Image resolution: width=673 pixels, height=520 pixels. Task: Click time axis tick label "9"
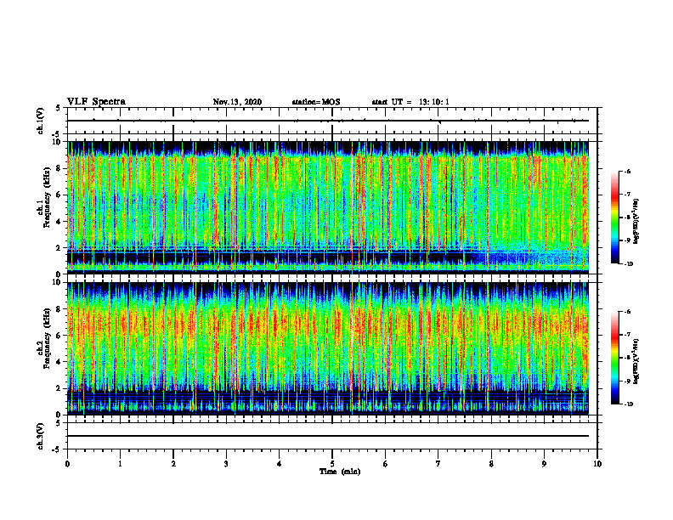(544, 464)
